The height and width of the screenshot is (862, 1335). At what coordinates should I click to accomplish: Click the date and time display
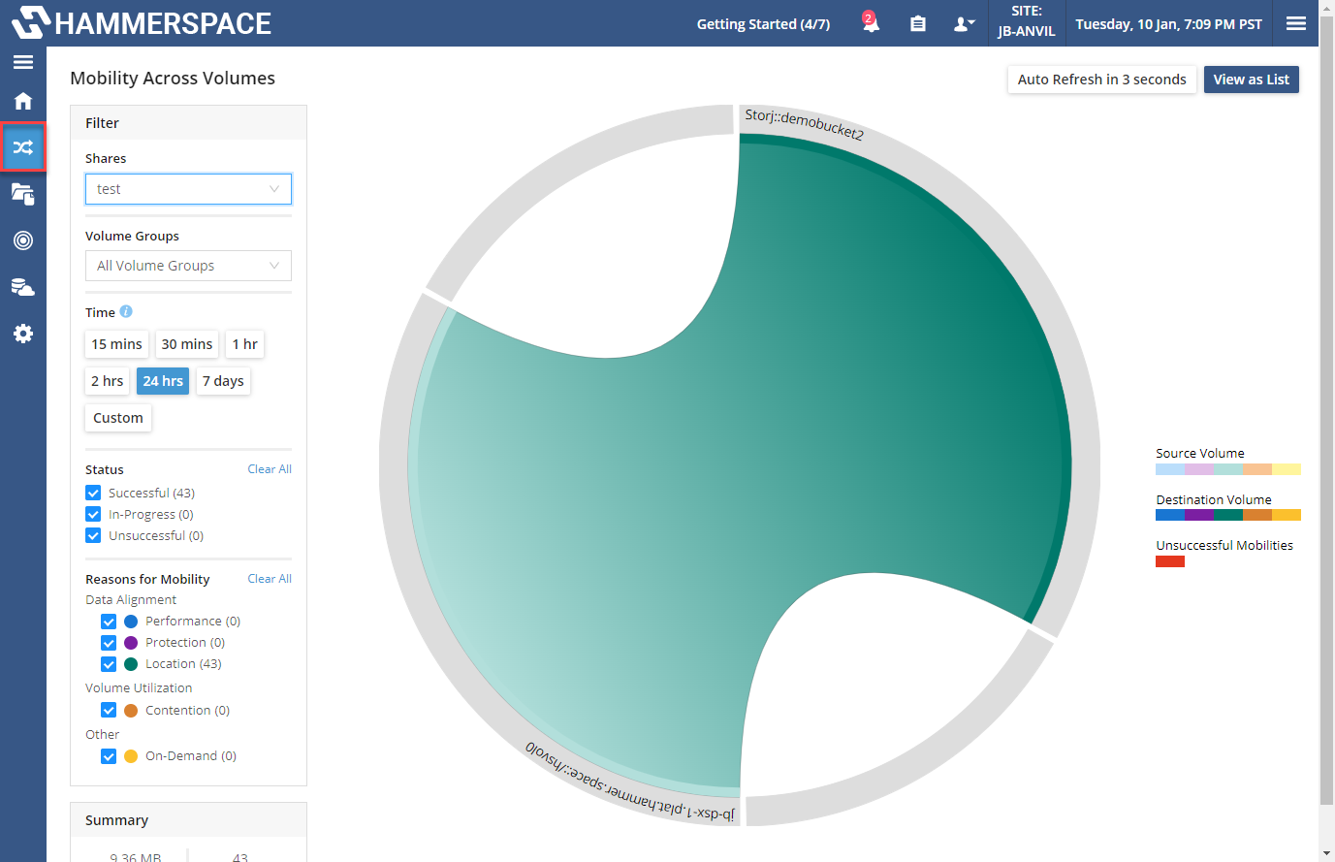tap(1168, 24)
